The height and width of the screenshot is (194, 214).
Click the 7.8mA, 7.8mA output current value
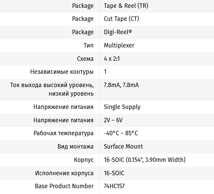pos(121,85)
